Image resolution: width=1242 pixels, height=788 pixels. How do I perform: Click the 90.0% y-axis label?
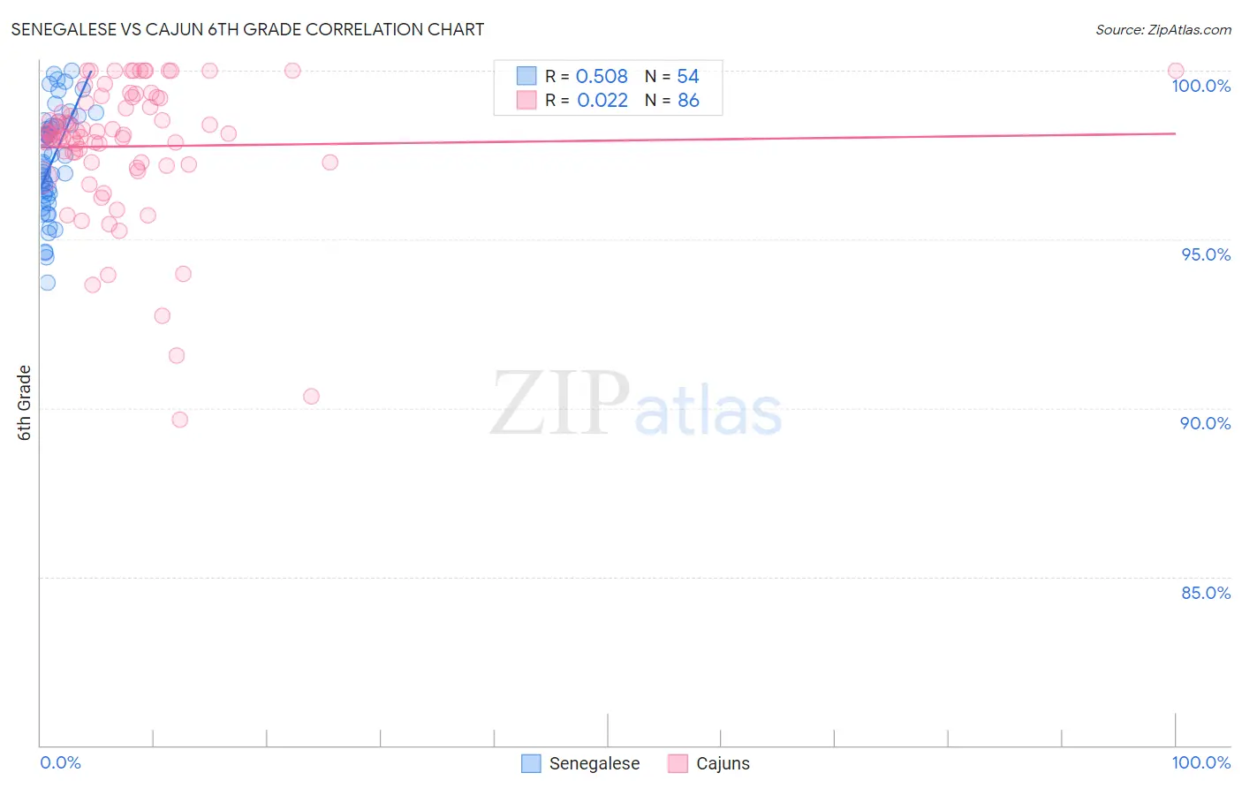1206,423
